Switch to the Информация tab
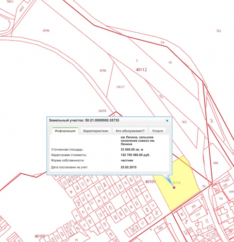This screenshot has width=234, height=242. point(65,131)
